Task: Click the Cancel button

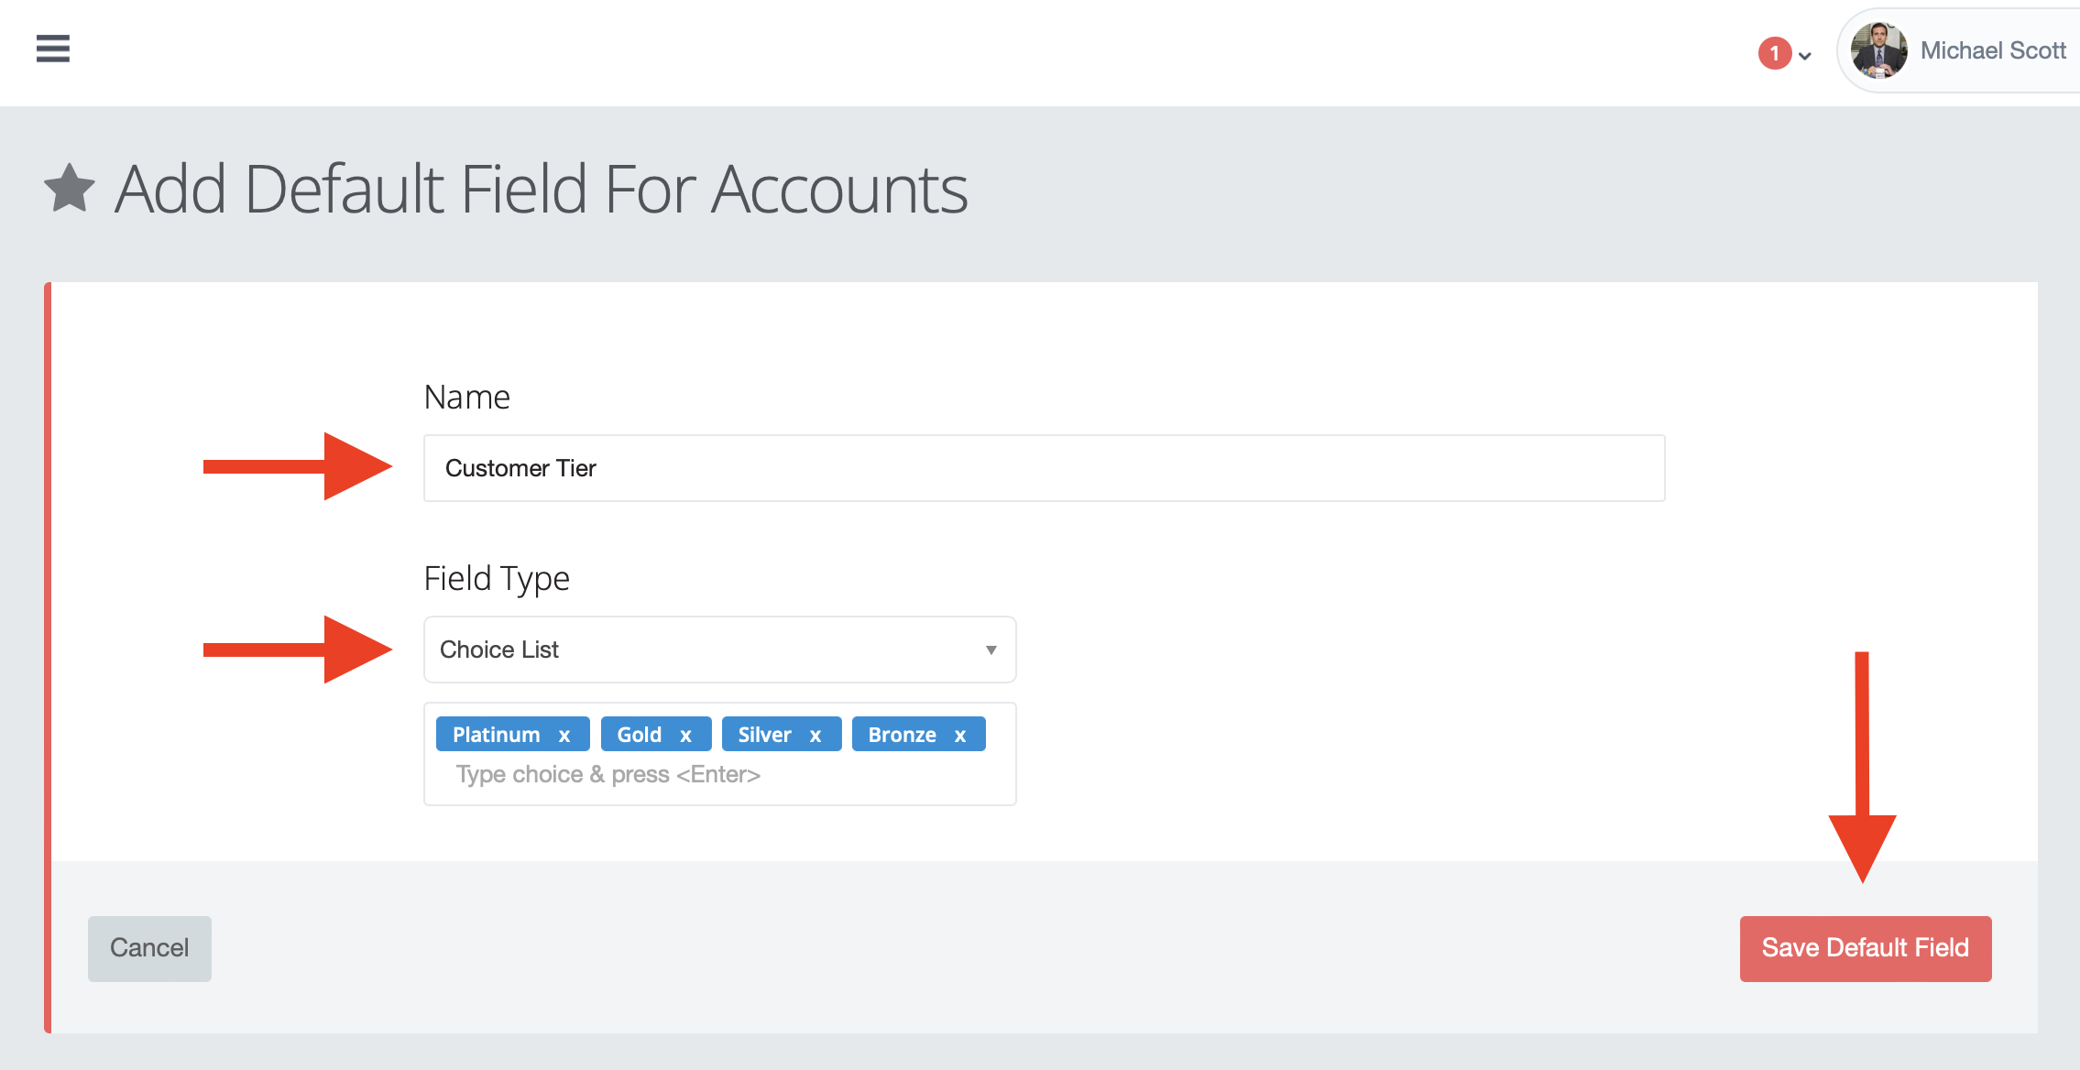Action: tap(149, 948)
